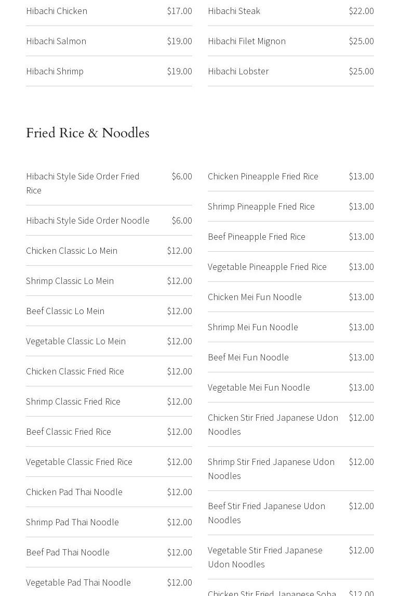Viewport: 400px width, 596px height.
Task: Click Vegetable Classic Lo Mein item
Action: (x=76, y=341)
